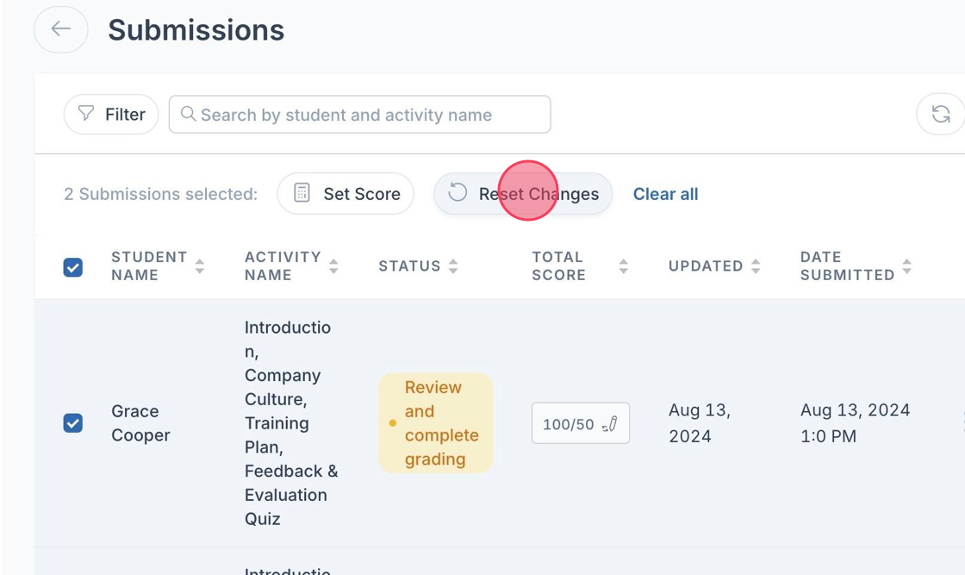Sort by Student Name column arrows
The width and height of the screenshot is (965, 575).
click(x=200, y=266)
